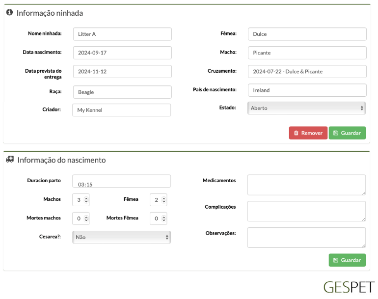Click the Medicamentos text area
The width and height of the screenshot is (378, 299).
306,185
